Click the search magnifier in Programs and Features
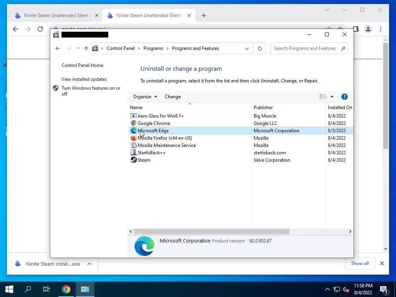This screenshot has width=396, height=297. 343,48
